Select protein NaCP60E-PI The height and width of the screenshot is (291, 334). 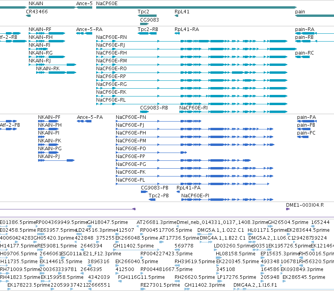195,196
